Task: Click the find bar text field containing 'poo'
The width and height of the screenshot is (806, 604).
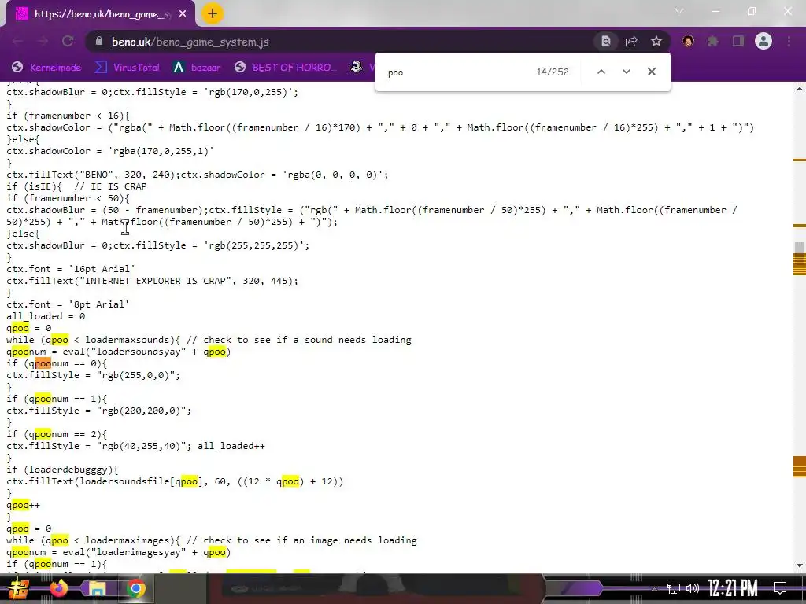Action: (x=457, y=72)
